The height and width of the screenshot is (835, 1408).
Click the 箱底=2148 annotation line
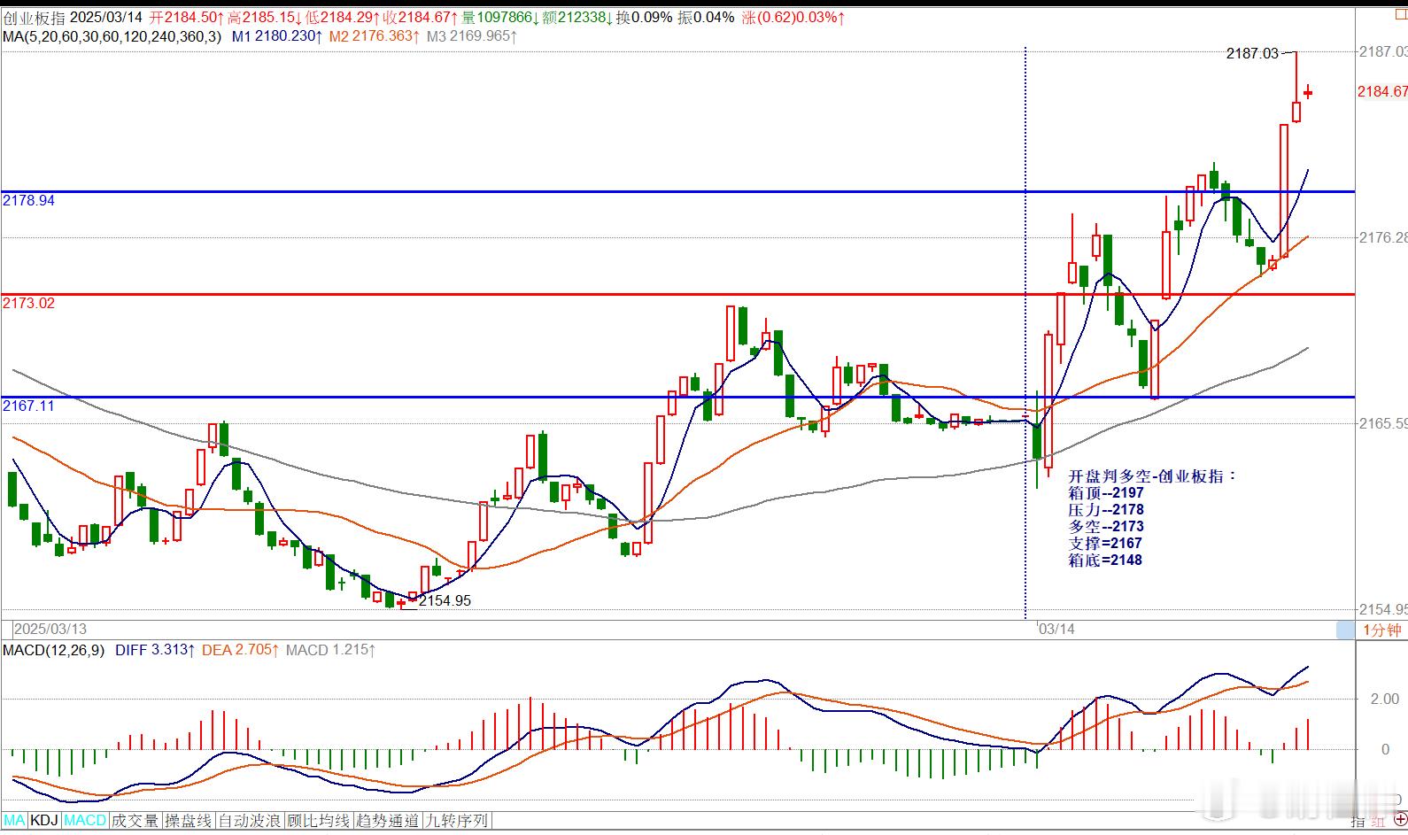click(1105, 560)
